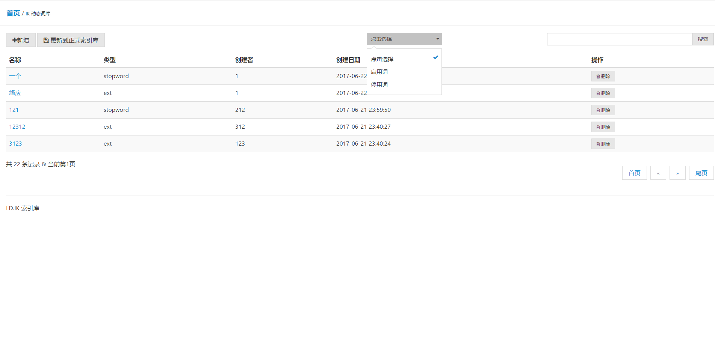Select 点击选择 option in dropdown list
This screenshot has width=715, height=337.
pos(404,59)
